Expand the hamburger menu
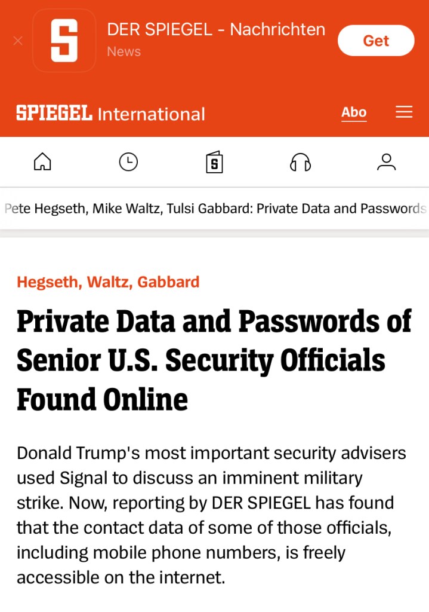This screenshot has height=612, width=429. 404,112
